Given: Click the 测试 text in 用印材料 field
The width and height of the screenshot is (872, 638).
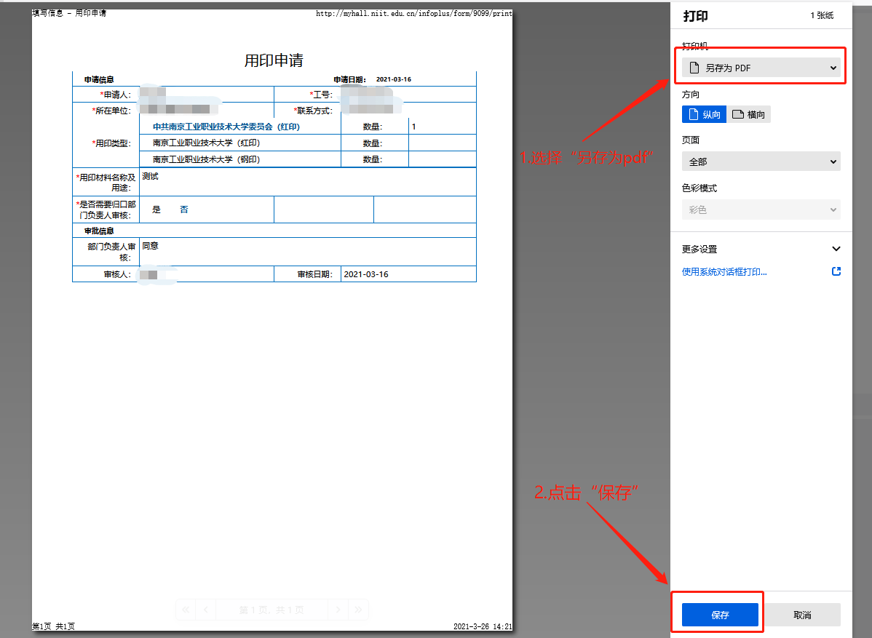Looking at the screenshot, I should point(150,176).
